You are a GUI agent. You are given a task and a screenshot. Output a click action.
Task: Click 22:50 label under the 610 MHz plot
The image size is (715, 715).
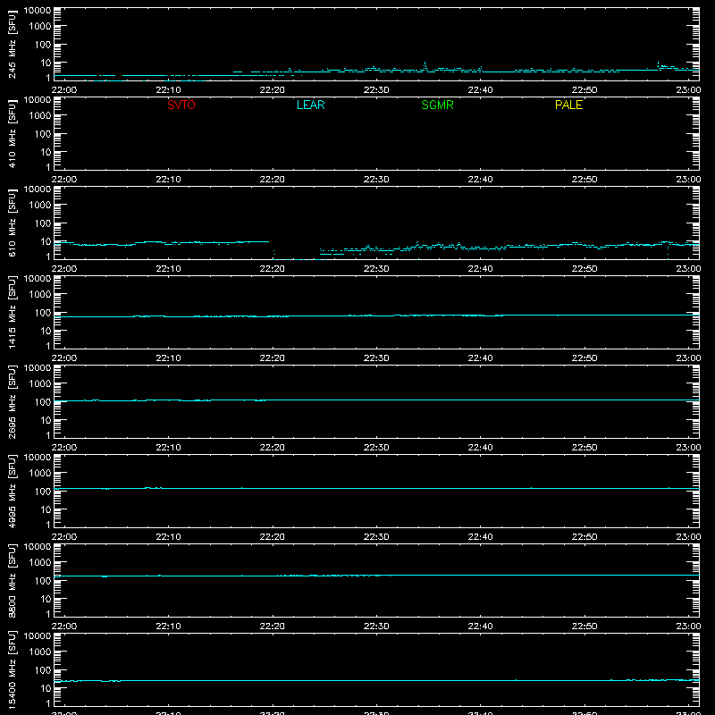pos(585,269)
